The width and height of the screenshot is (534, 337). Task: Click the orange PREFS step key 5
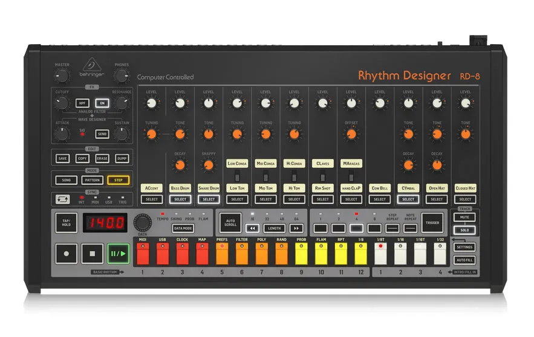coord(222,253)
